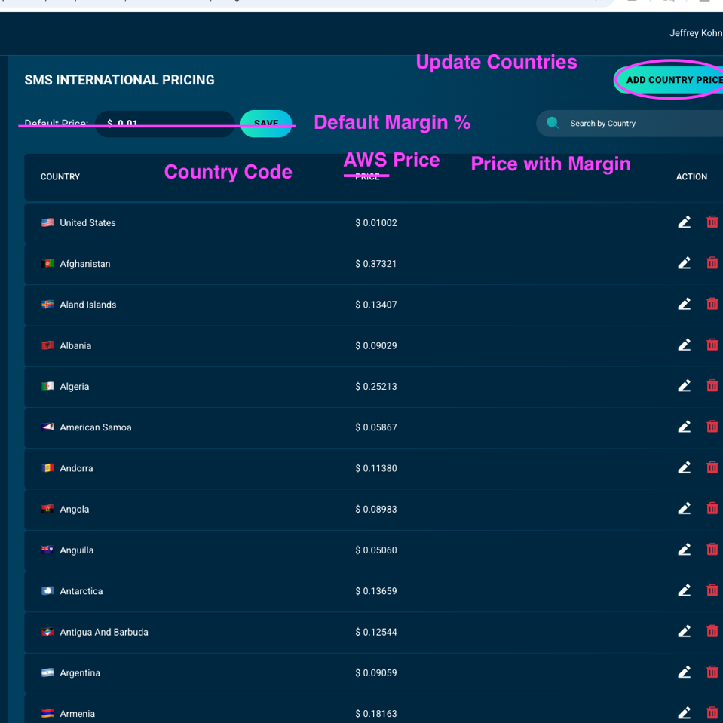
Task: Edit the Anguilla price row
Action: (x=684, y=550)
